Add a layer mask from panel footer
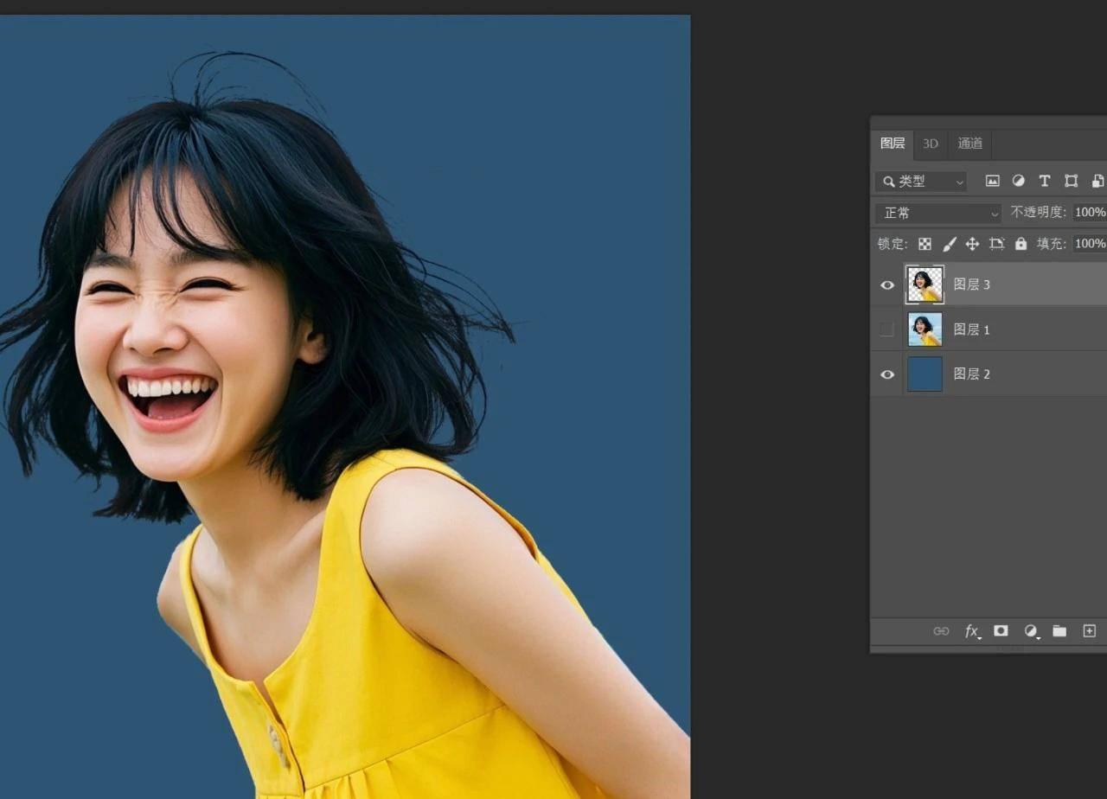The image size is (1107, 799). [x=1001, y=631]
